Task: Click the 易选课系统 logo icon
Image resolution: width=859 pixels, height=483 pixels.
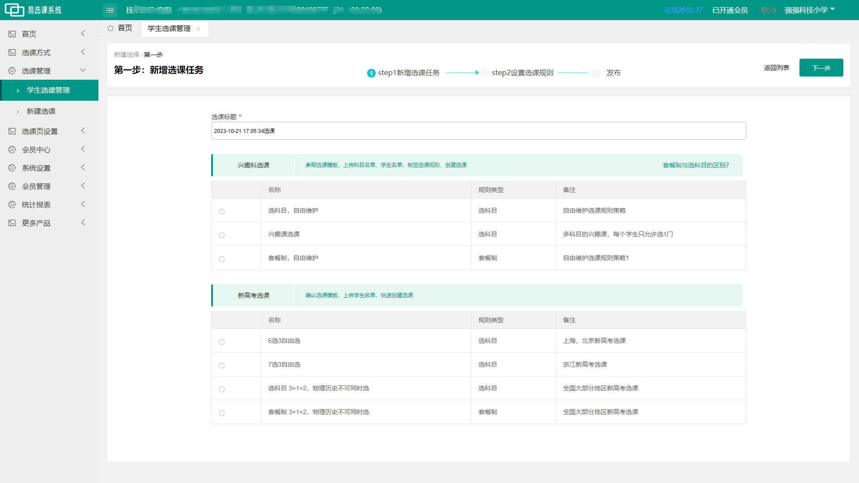Action: 14,10
